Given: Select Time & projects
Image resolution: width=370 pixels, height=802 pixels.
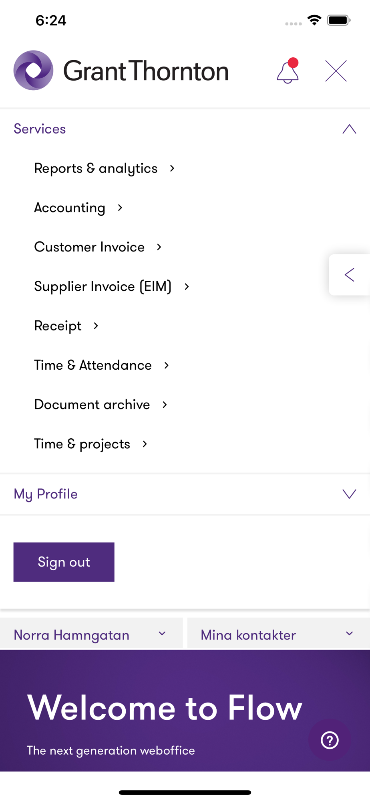Looking at the screenshot, I should [82, 444].
